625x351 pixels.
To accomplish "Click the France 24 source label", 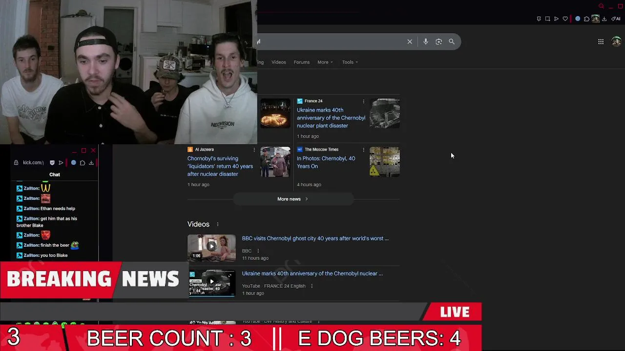I will 313,101.
